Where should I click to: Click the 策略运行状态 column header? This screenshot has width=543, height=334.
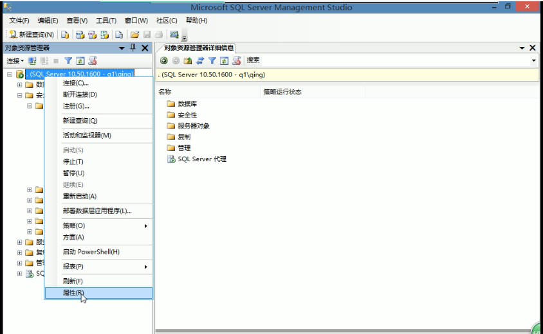(313, 92)
